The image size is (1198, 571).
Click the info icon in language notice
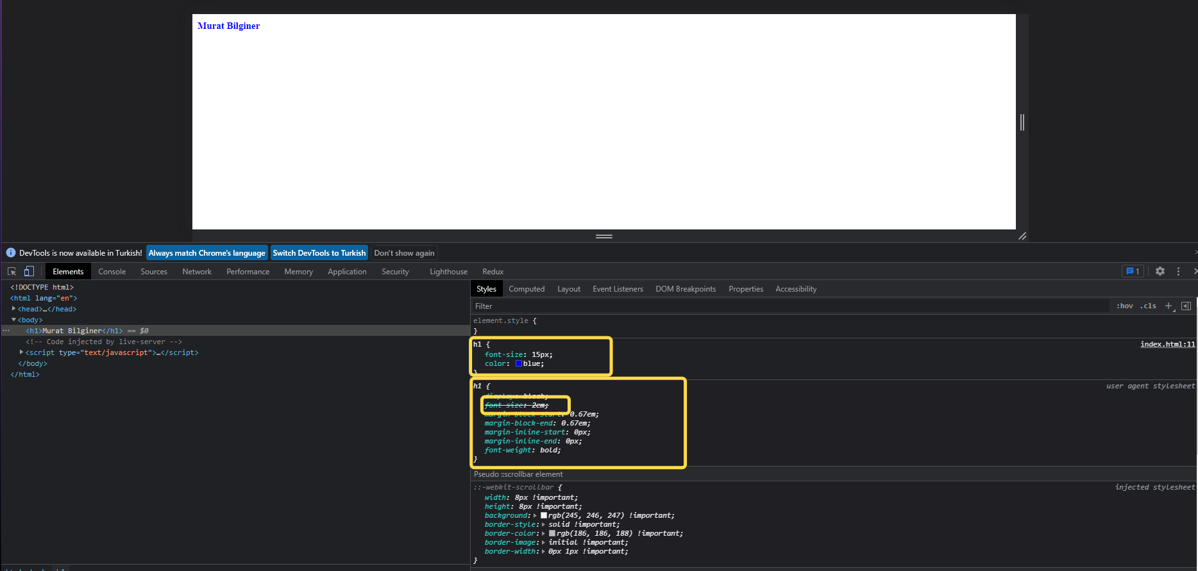tap(11, 253)
